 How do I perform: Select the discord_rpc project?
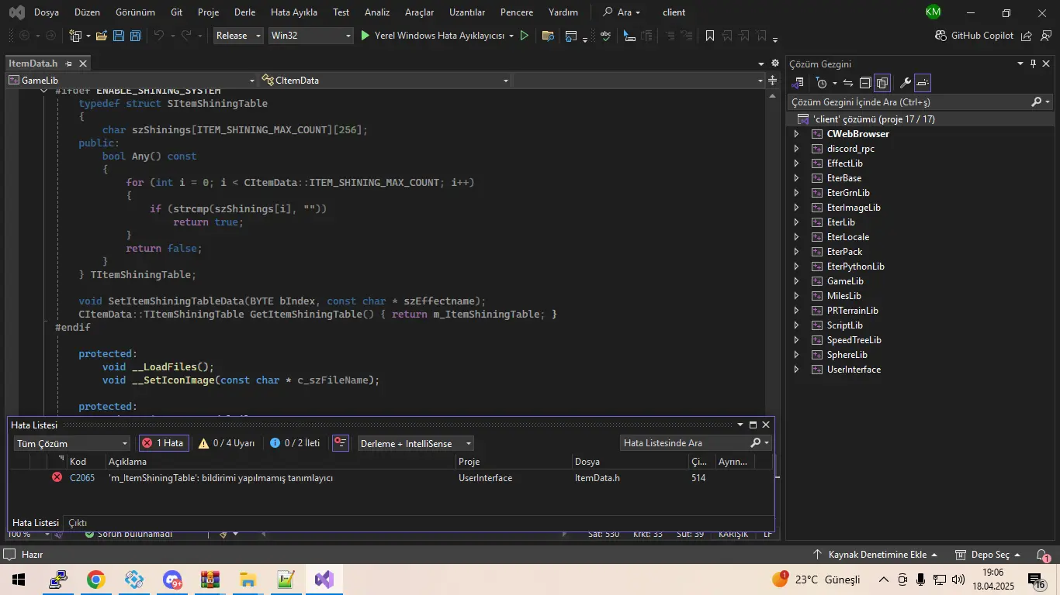(x=850, y=149)
